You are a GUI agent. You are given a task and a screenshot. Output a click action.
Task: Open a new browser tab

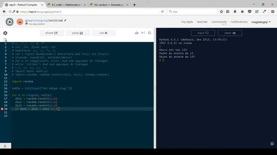coord(135,5)
